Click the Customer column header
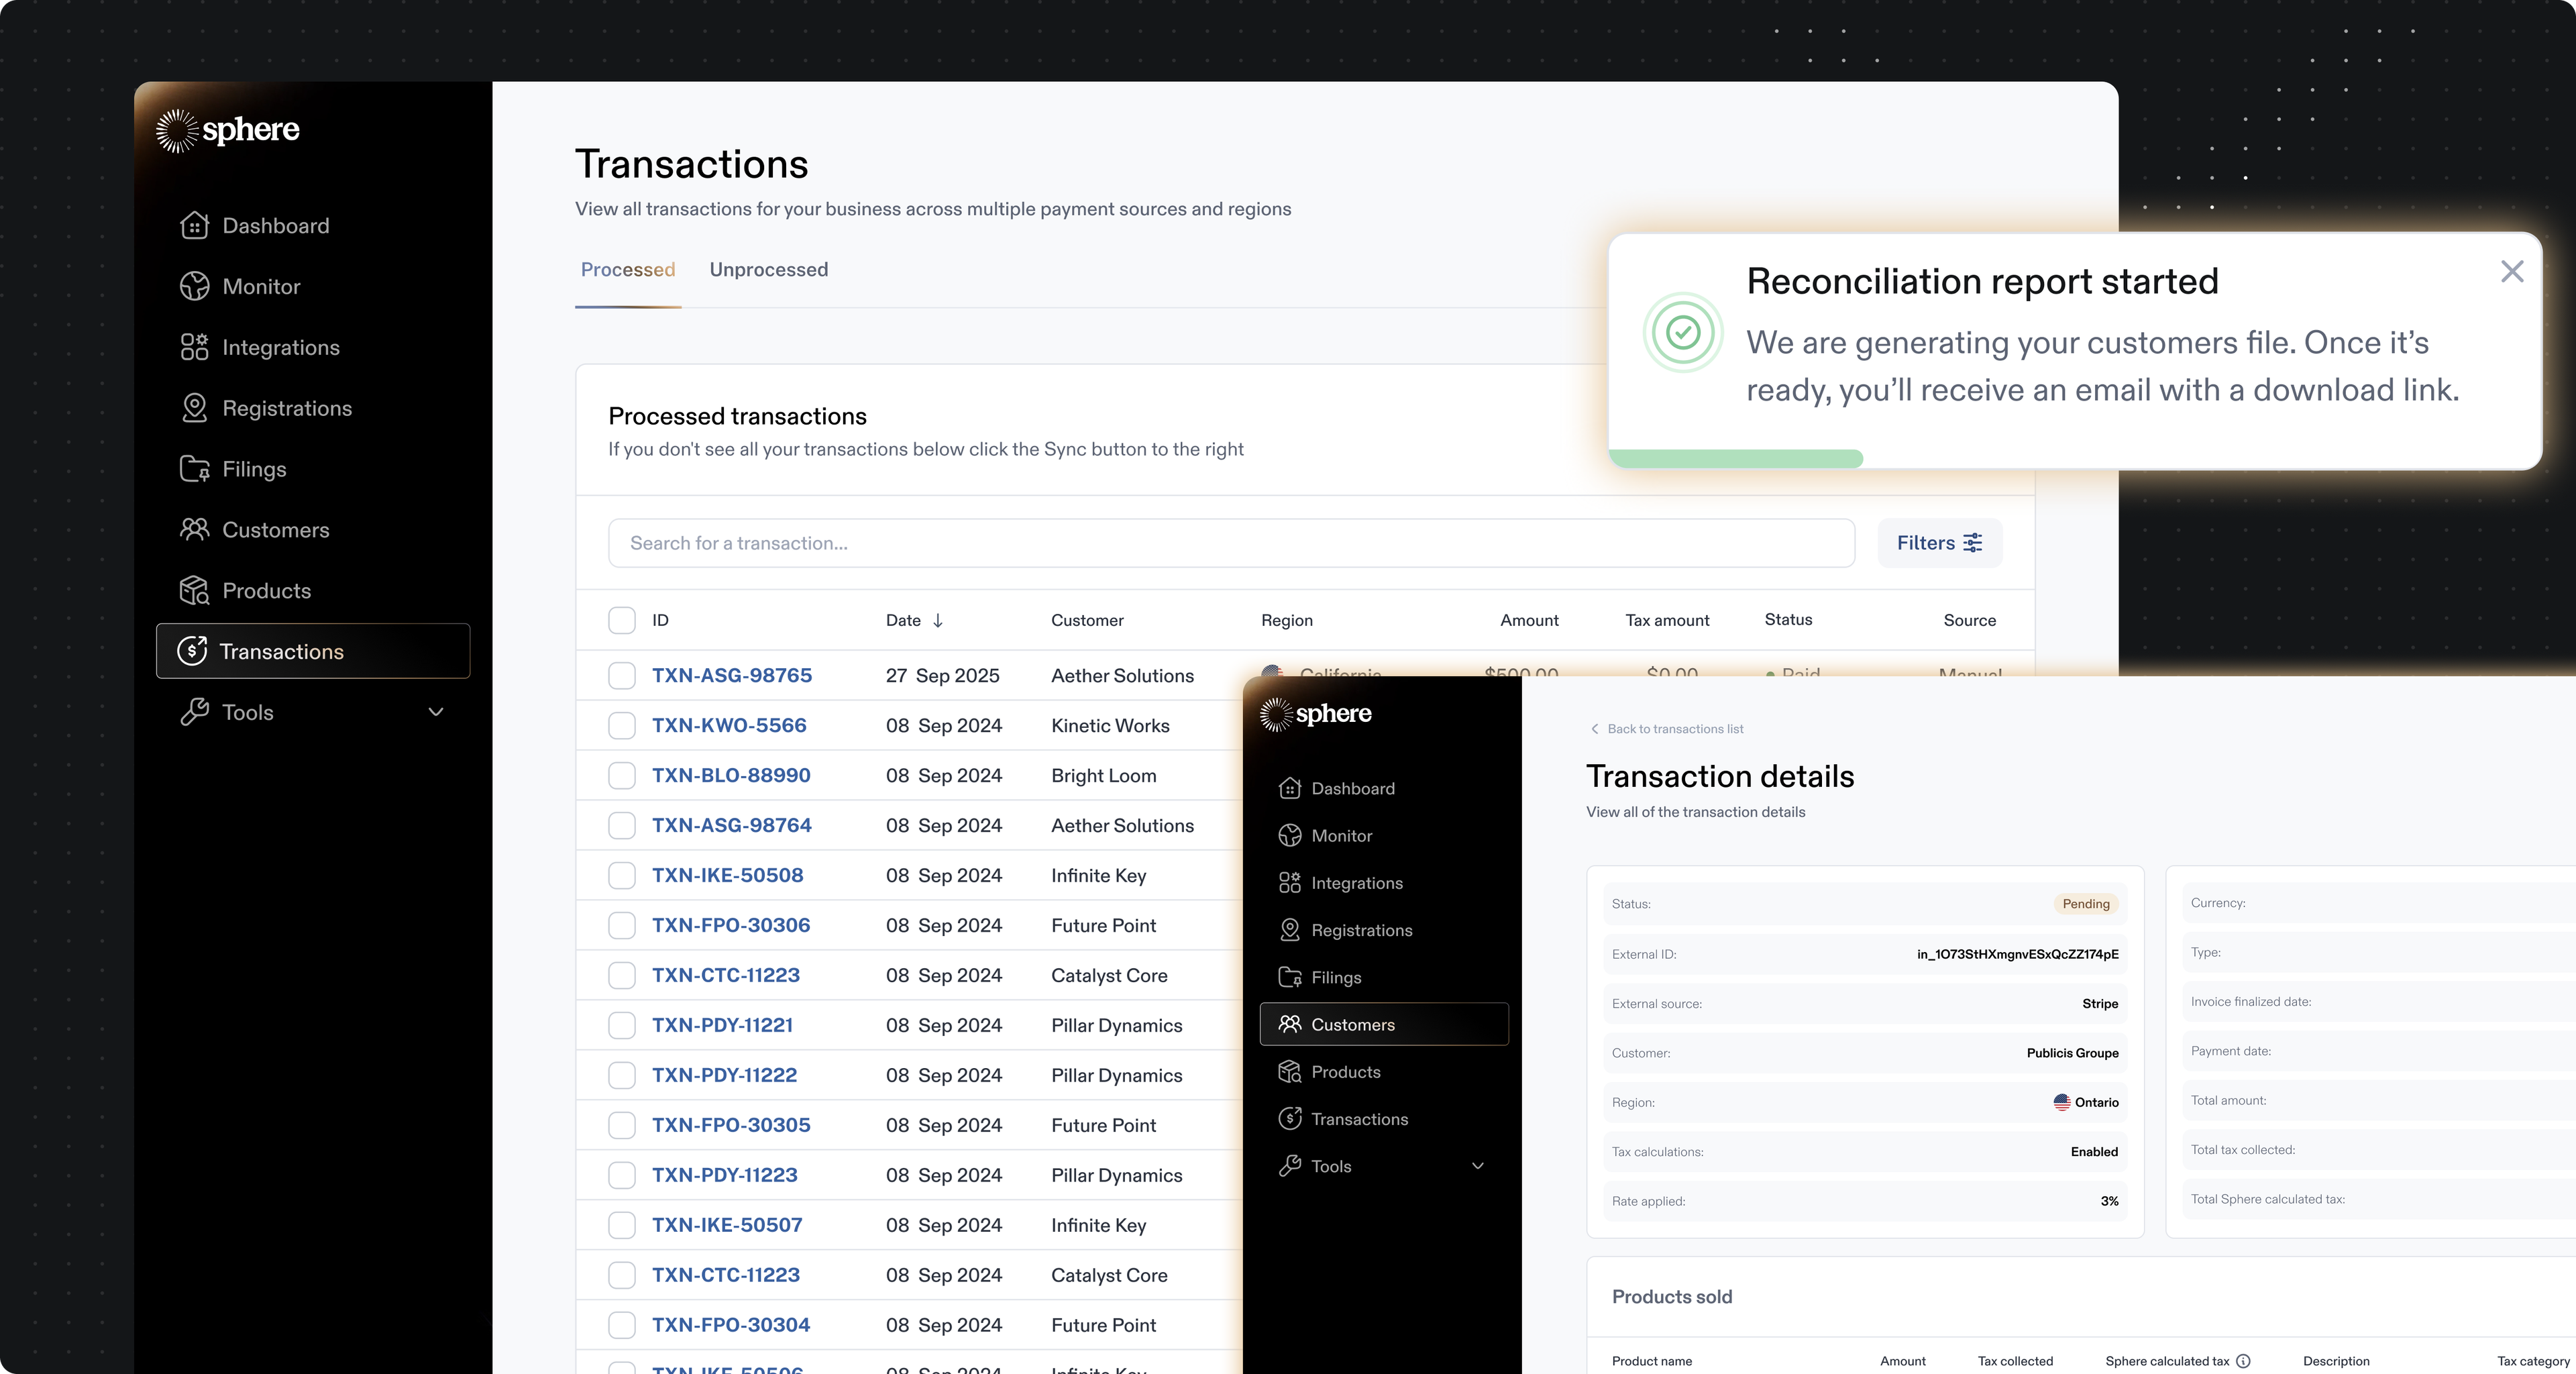The height and width of the screenshot is (1374, 2576). (1087, 620)
